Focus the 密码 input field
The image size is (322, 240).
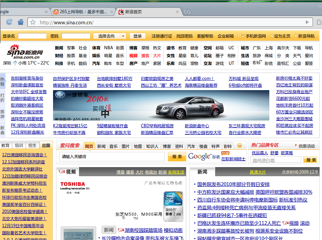coord(76,36)
